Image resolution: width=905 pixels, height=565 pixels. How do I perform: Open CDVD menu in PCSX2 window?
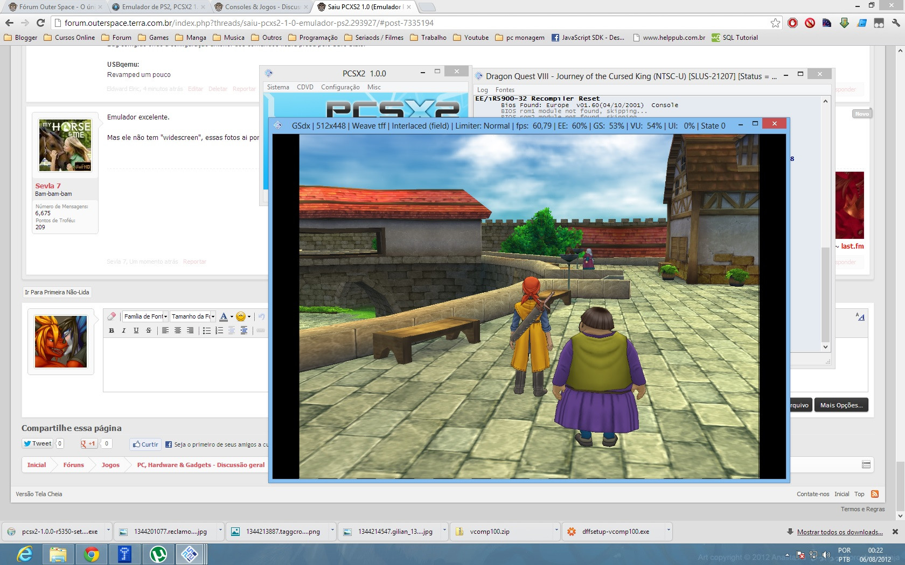(x=305, y=87)
